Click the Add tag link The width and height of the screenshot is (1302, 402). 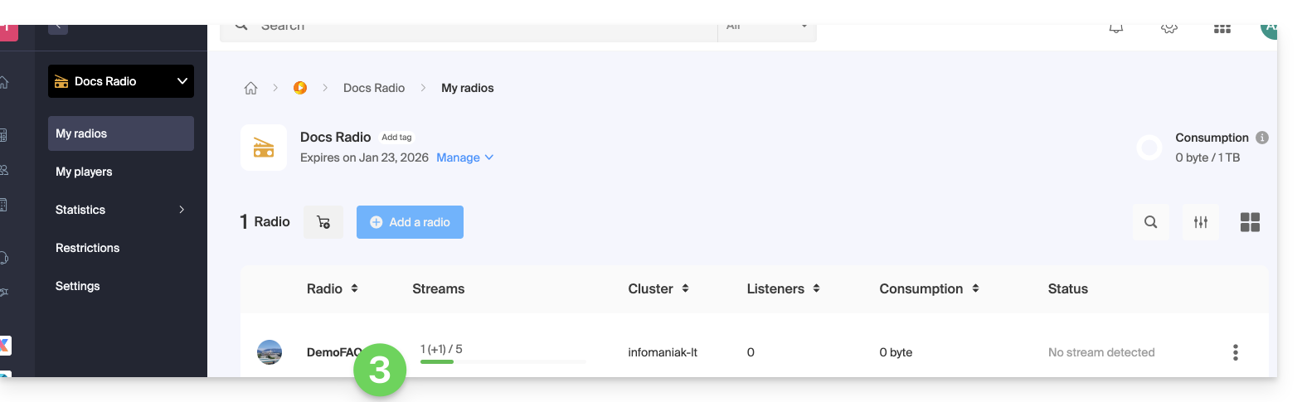[396, 138]
